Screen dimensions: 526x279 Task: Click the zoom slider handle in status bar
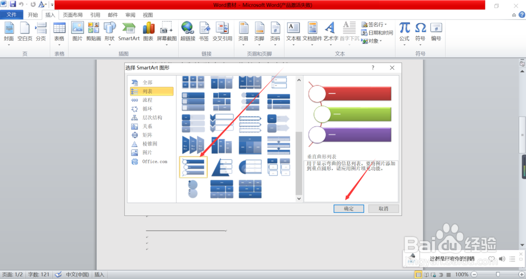498,274
